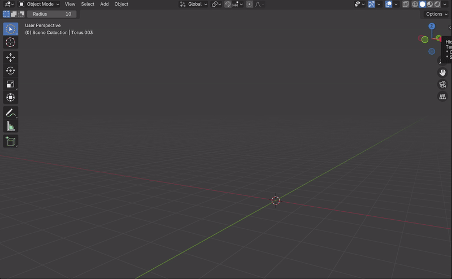This screenshot has height=279, width=452.
Task: Open the Select menu
Action: point(88,4)
